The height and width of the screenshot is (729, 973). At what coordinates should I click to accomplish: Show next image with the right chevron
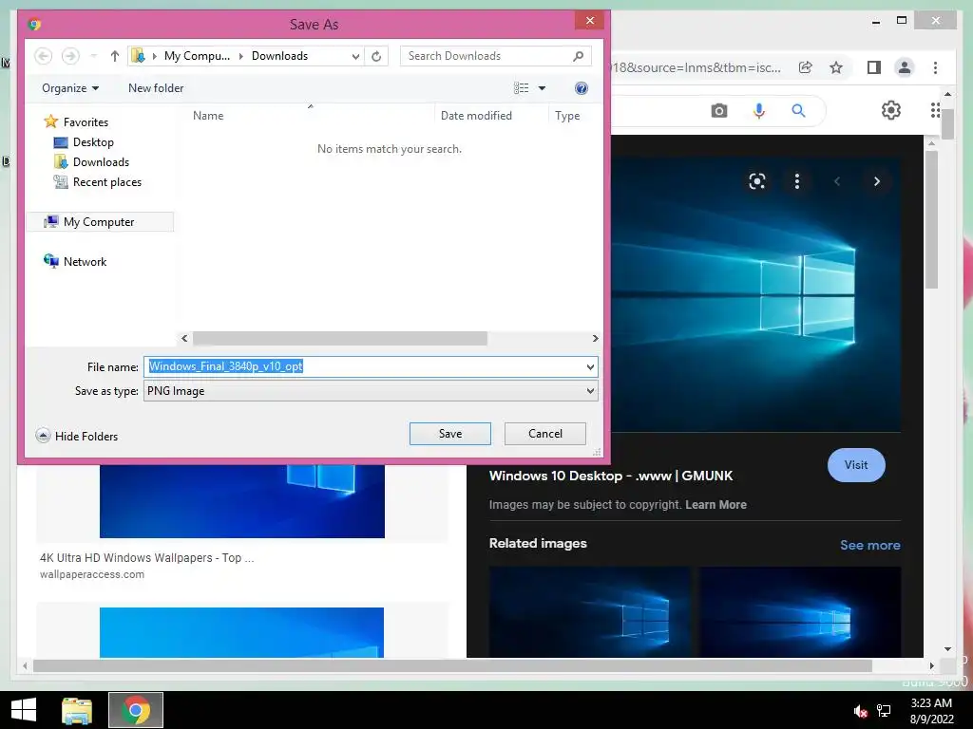click(x=876, y=181)
